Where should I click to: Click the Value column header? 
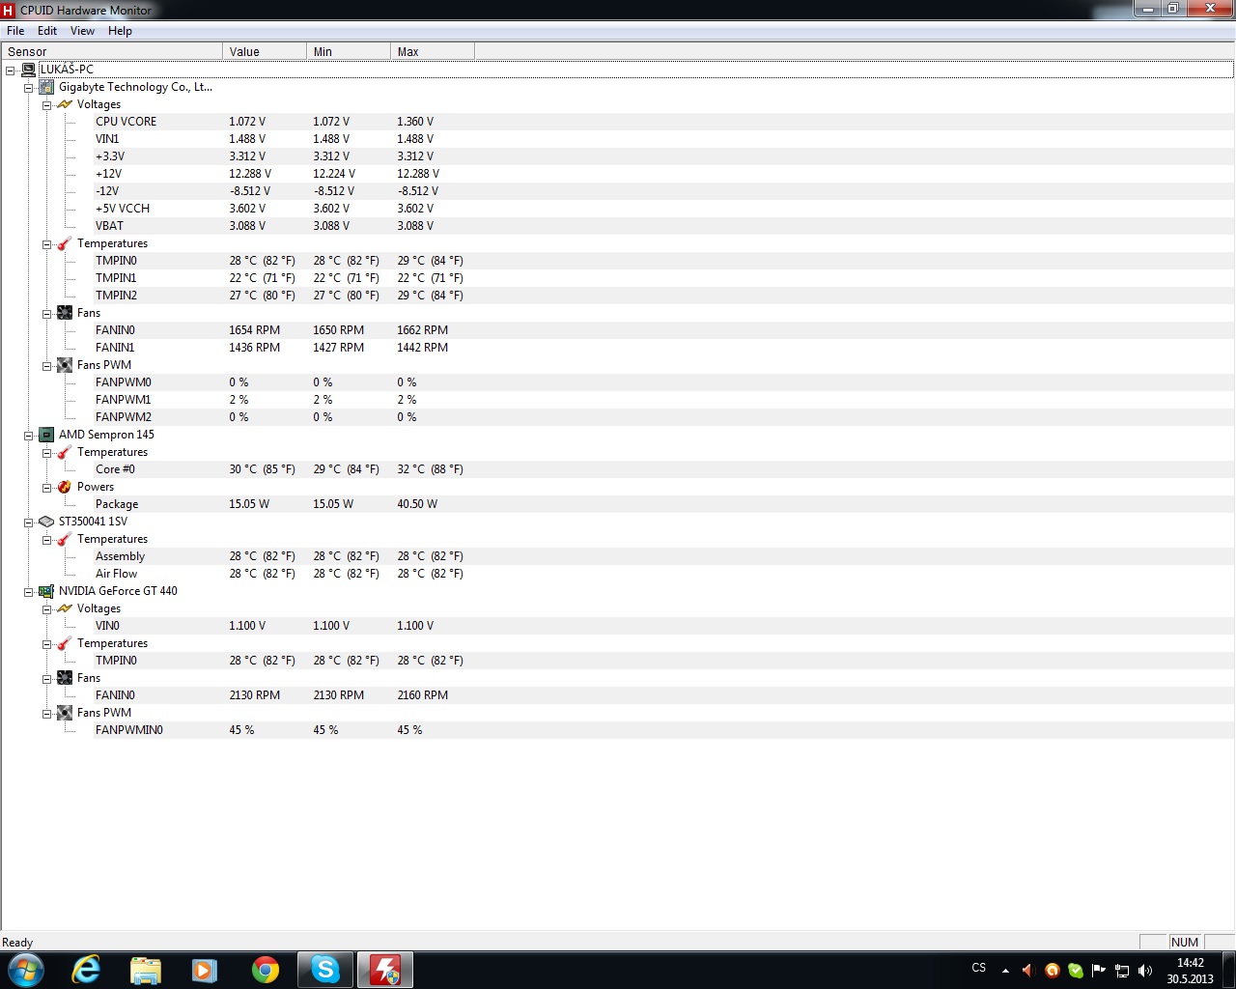click(x=265, y=51)
